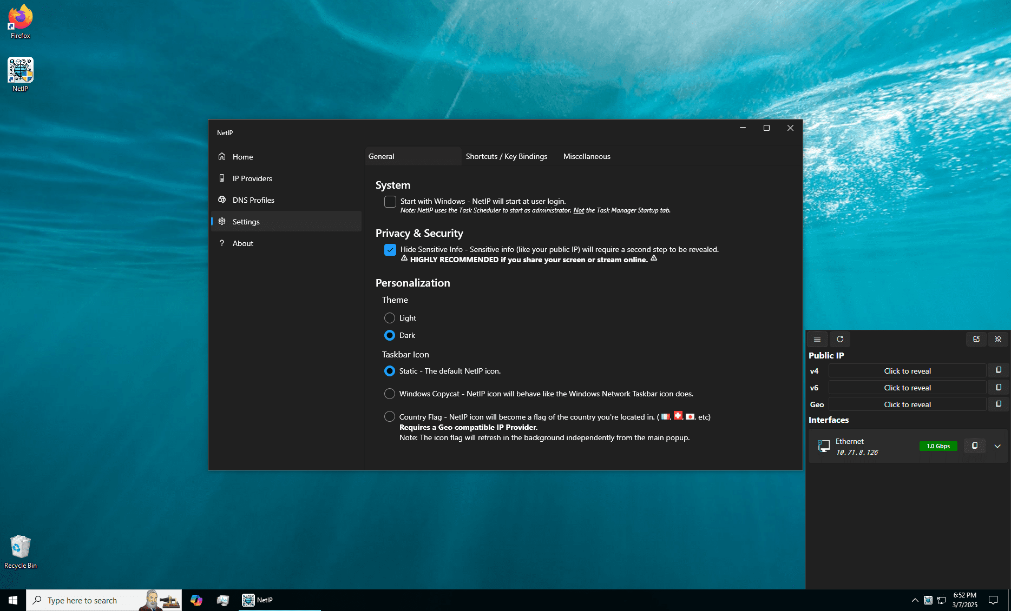
Task: Switch to the General settings tab
Action: click(413, 156)
